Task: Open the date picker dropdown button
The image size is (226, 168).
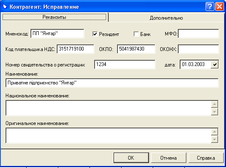Action: point(215,64)
